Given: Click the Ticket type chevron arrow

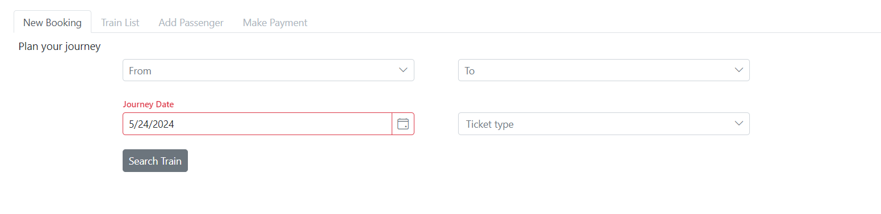Looking at the screenshot, I should (x=739, y=123).
